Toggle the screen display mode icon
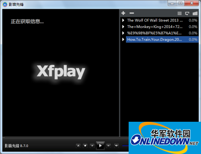The image size is (201, 154). pos(187,13)
